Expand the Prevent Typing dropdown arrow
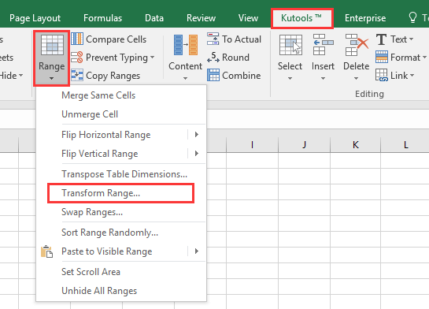This screenshot has height=309, width=429. [152, 58]
